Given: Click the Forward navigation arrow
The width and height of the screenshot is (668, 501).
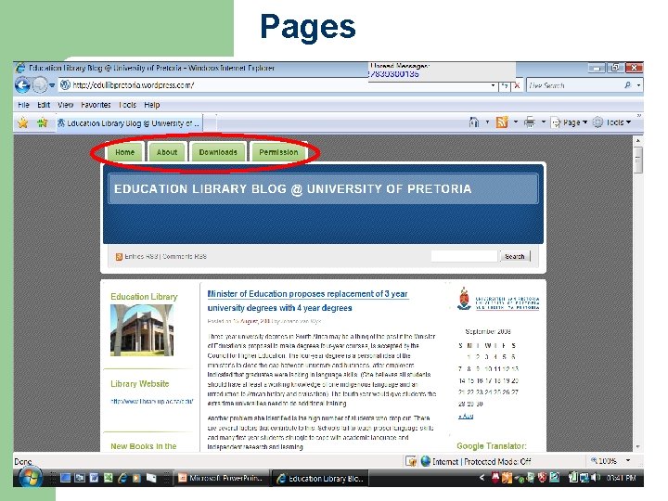Looking at the screenshot, I should click(40, 85).
